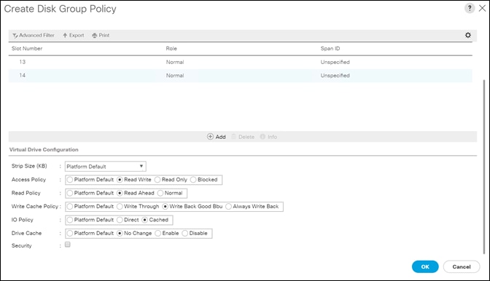Screen dimensions: 490x281
Task: Confirm with the OK button
Action: [425, 266]
